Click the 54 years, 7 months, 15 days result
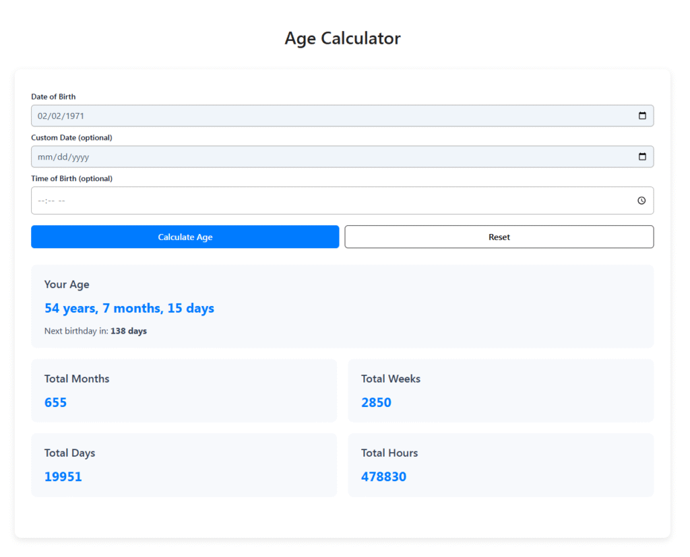The height and width of the screenshot is (557, 690). [129, 308]
